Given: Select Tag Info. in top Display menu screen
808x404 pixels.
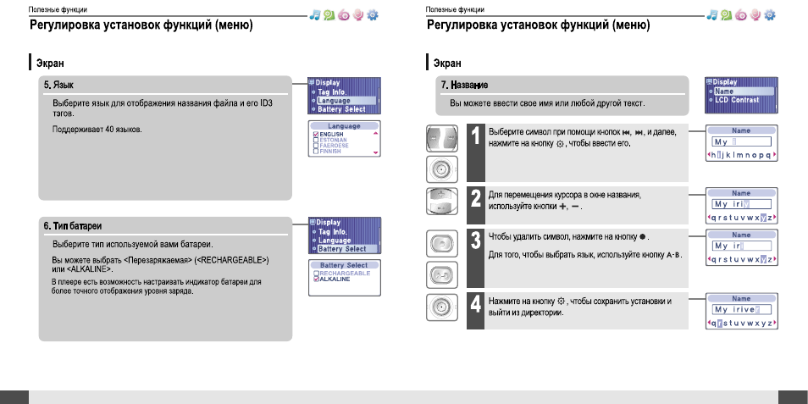Looking at the screenshot, I should (x=332, y=91).
